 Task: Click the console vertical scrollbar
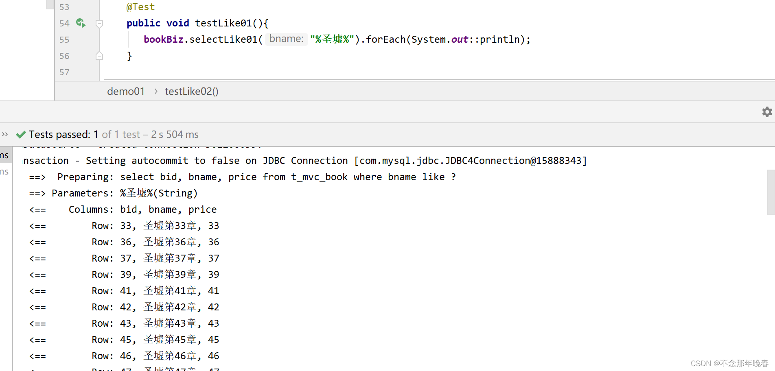point(771,192)
